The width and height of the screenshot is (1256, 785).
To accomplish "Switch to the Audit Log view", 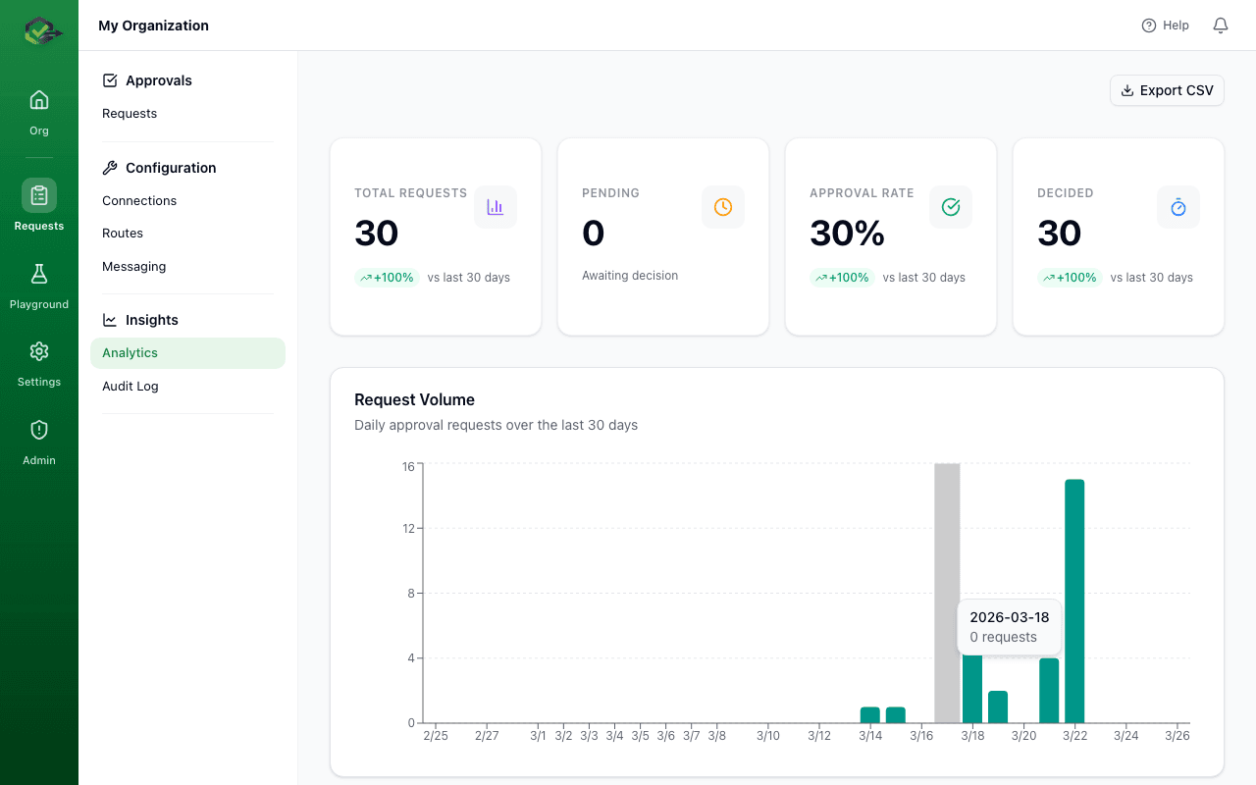I will (130, 386).
